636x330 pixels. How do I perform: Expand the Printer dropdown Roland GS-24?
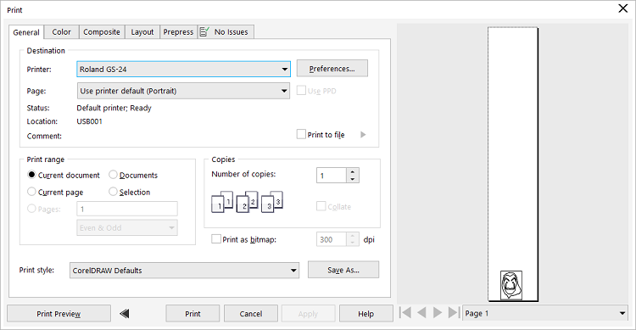tap(183, 70)
